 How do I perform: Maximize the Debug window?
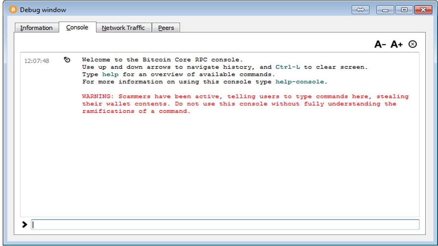(x=404, y=10)
